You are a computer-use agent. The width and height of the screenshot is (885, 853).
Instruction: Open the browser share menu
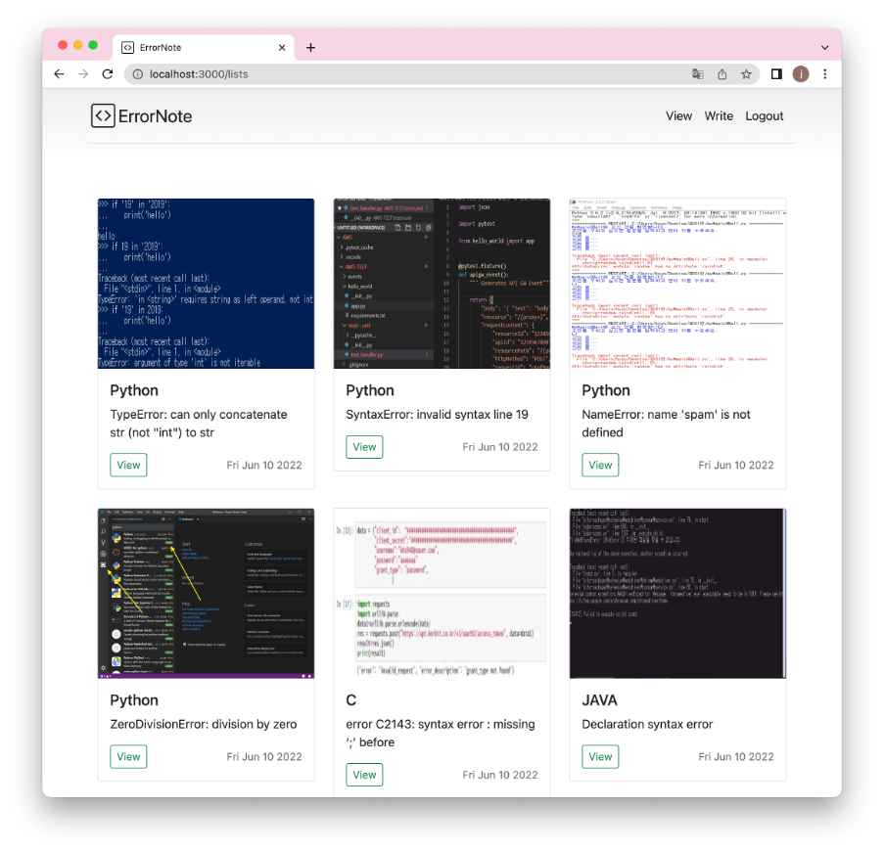coord(722,73)
